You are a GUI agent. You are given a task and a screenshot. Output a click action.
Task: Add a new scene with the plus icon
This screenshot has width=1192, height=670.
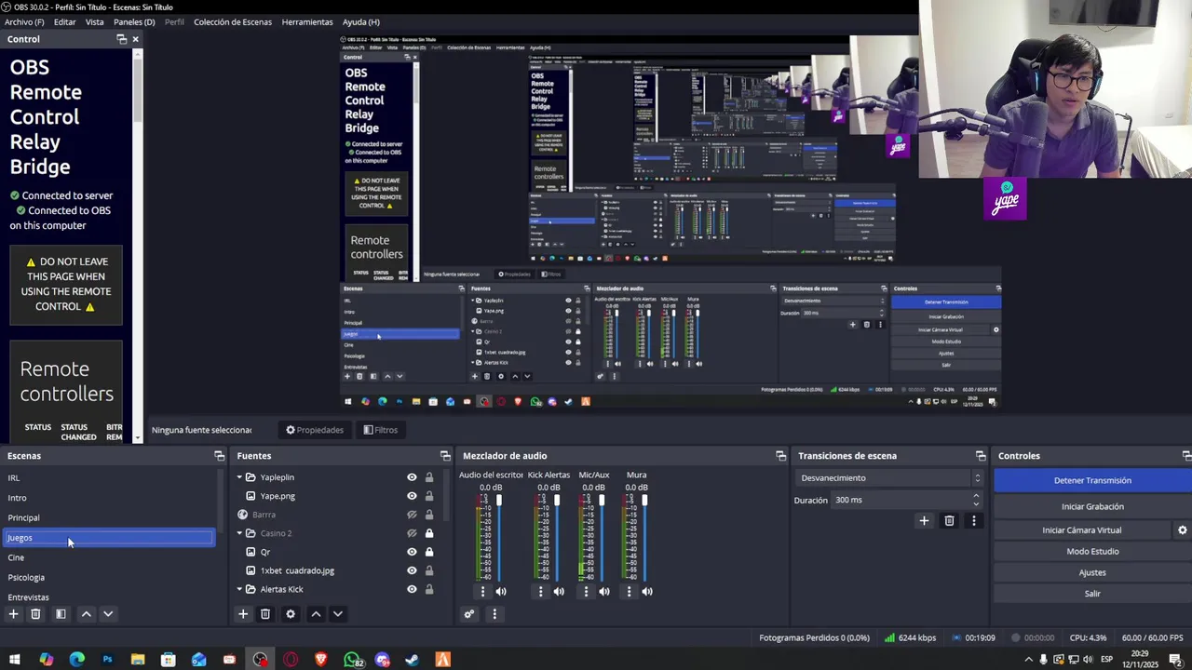[13, 614]
